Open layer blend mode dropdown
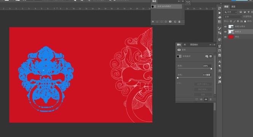The image size is (253, 137). [233, 17]
